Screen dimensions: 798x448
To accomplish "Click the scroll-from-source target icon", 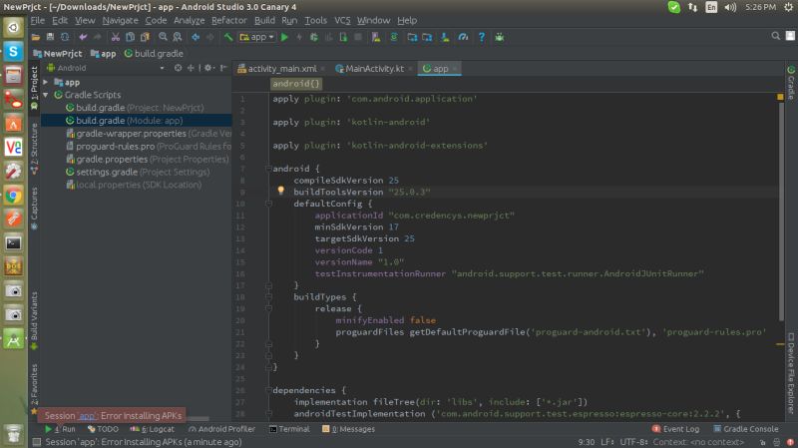I will click(178, 68).
